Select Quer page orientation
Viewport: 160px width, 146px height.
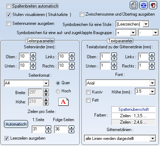coord(58,83)
